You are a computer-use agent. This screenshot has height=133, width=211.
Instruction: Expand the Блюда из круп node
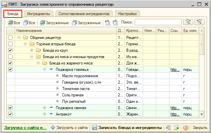click(32, 50)
